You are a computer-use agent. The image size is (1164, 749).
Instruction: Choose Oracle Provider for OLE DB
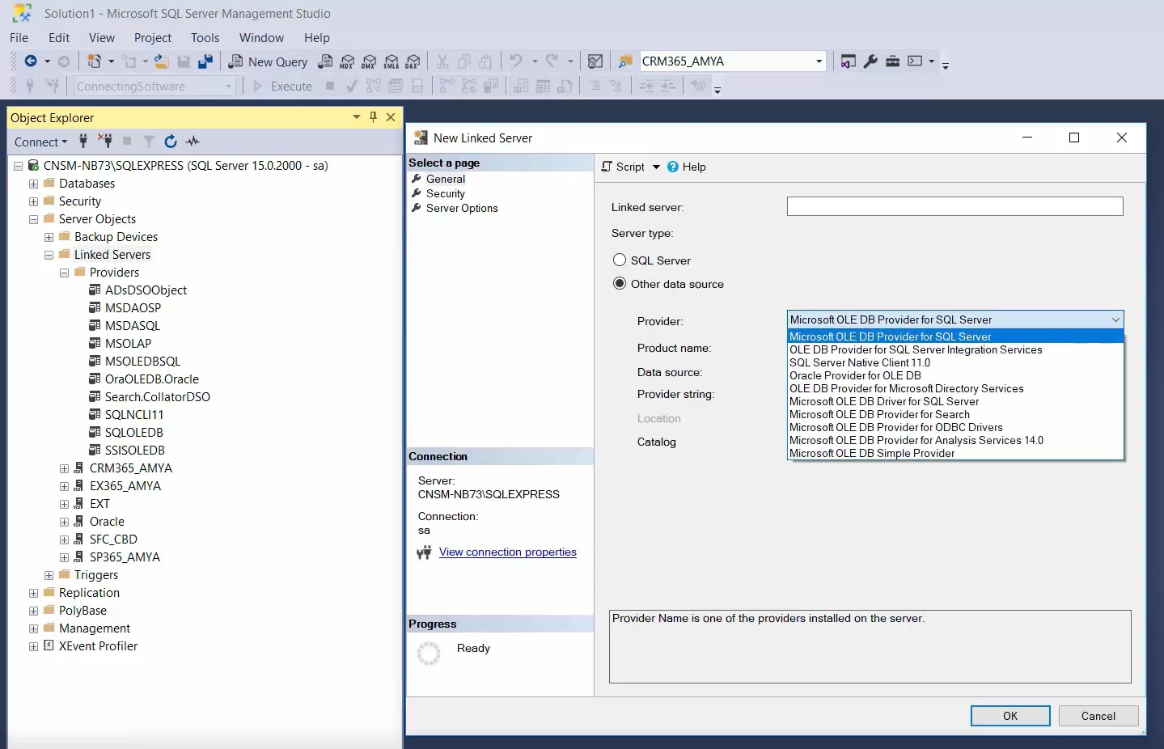(955, 376)
